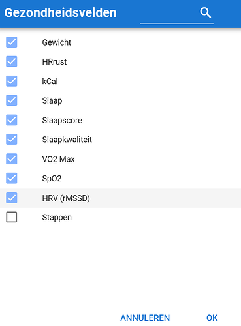The height and width of the screenshot is (326, 241).
Task: Uncheck the VO2 Max checkbox
Action: (x=12, y=159)
